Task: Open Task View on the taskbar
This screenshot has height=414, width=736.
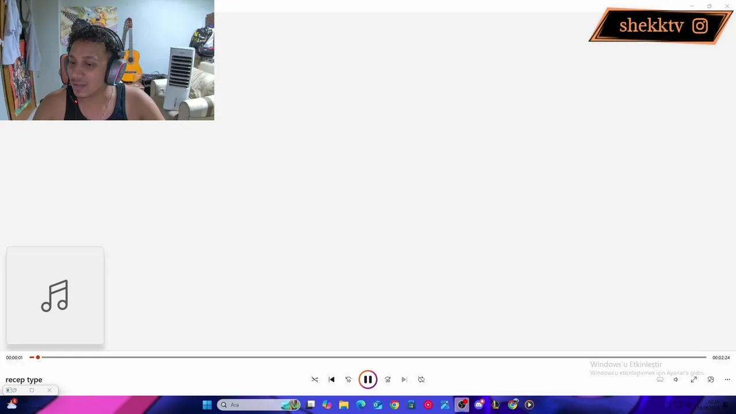Action: tap(310, 405)
